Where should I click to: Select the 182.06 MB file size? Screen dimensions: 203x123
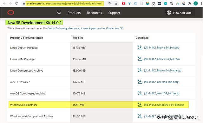click(x=79, y=71)
